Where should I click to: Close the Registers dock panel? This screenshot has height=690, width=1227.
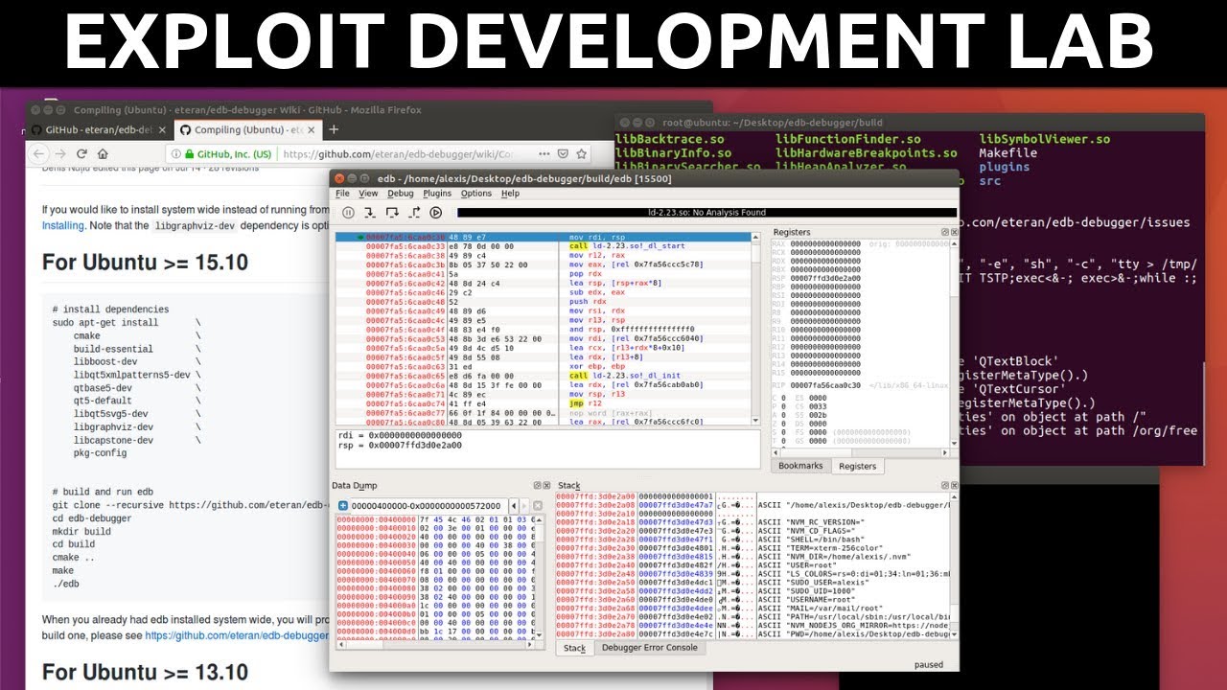(x=954, y=232)
